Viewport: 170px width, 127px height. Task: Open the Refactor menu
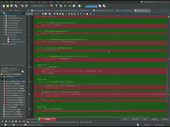33,2
